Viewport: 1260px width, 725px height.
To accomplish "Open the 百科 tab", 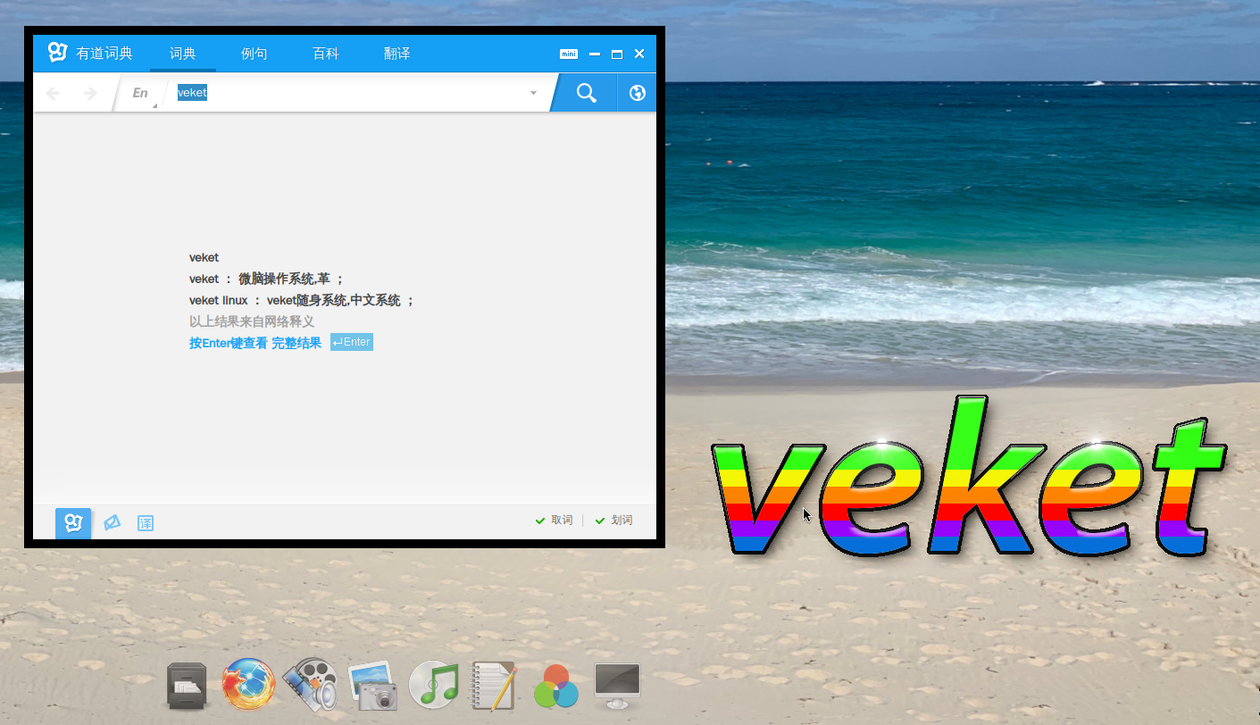I will tap(326, 54).
